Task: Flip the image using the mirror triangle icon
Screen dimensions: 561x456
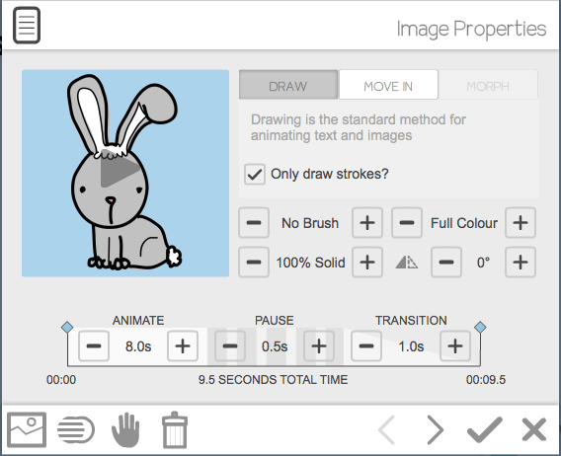Action: coord(407,263)
